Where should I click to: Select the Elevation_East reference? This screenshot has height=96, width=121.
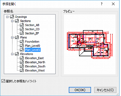(x=34, y=58)
